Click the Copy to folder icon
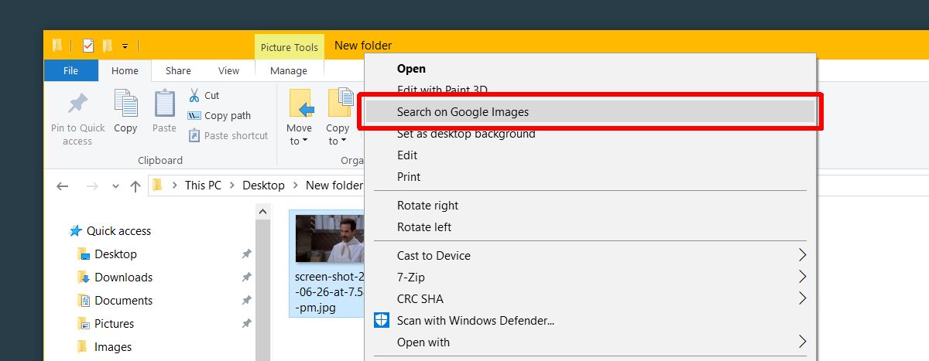The image size is (929, 361). point(339,104)
